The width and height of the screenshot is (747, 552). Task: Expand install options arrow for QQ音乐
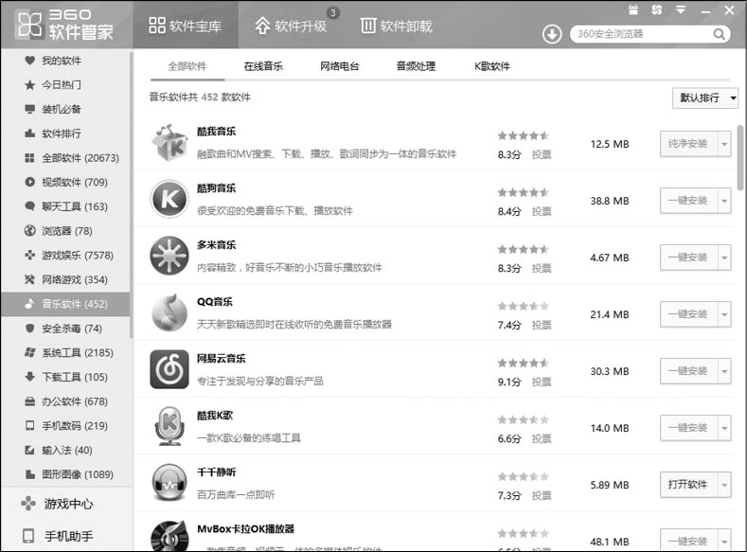(x=724, y=313)
